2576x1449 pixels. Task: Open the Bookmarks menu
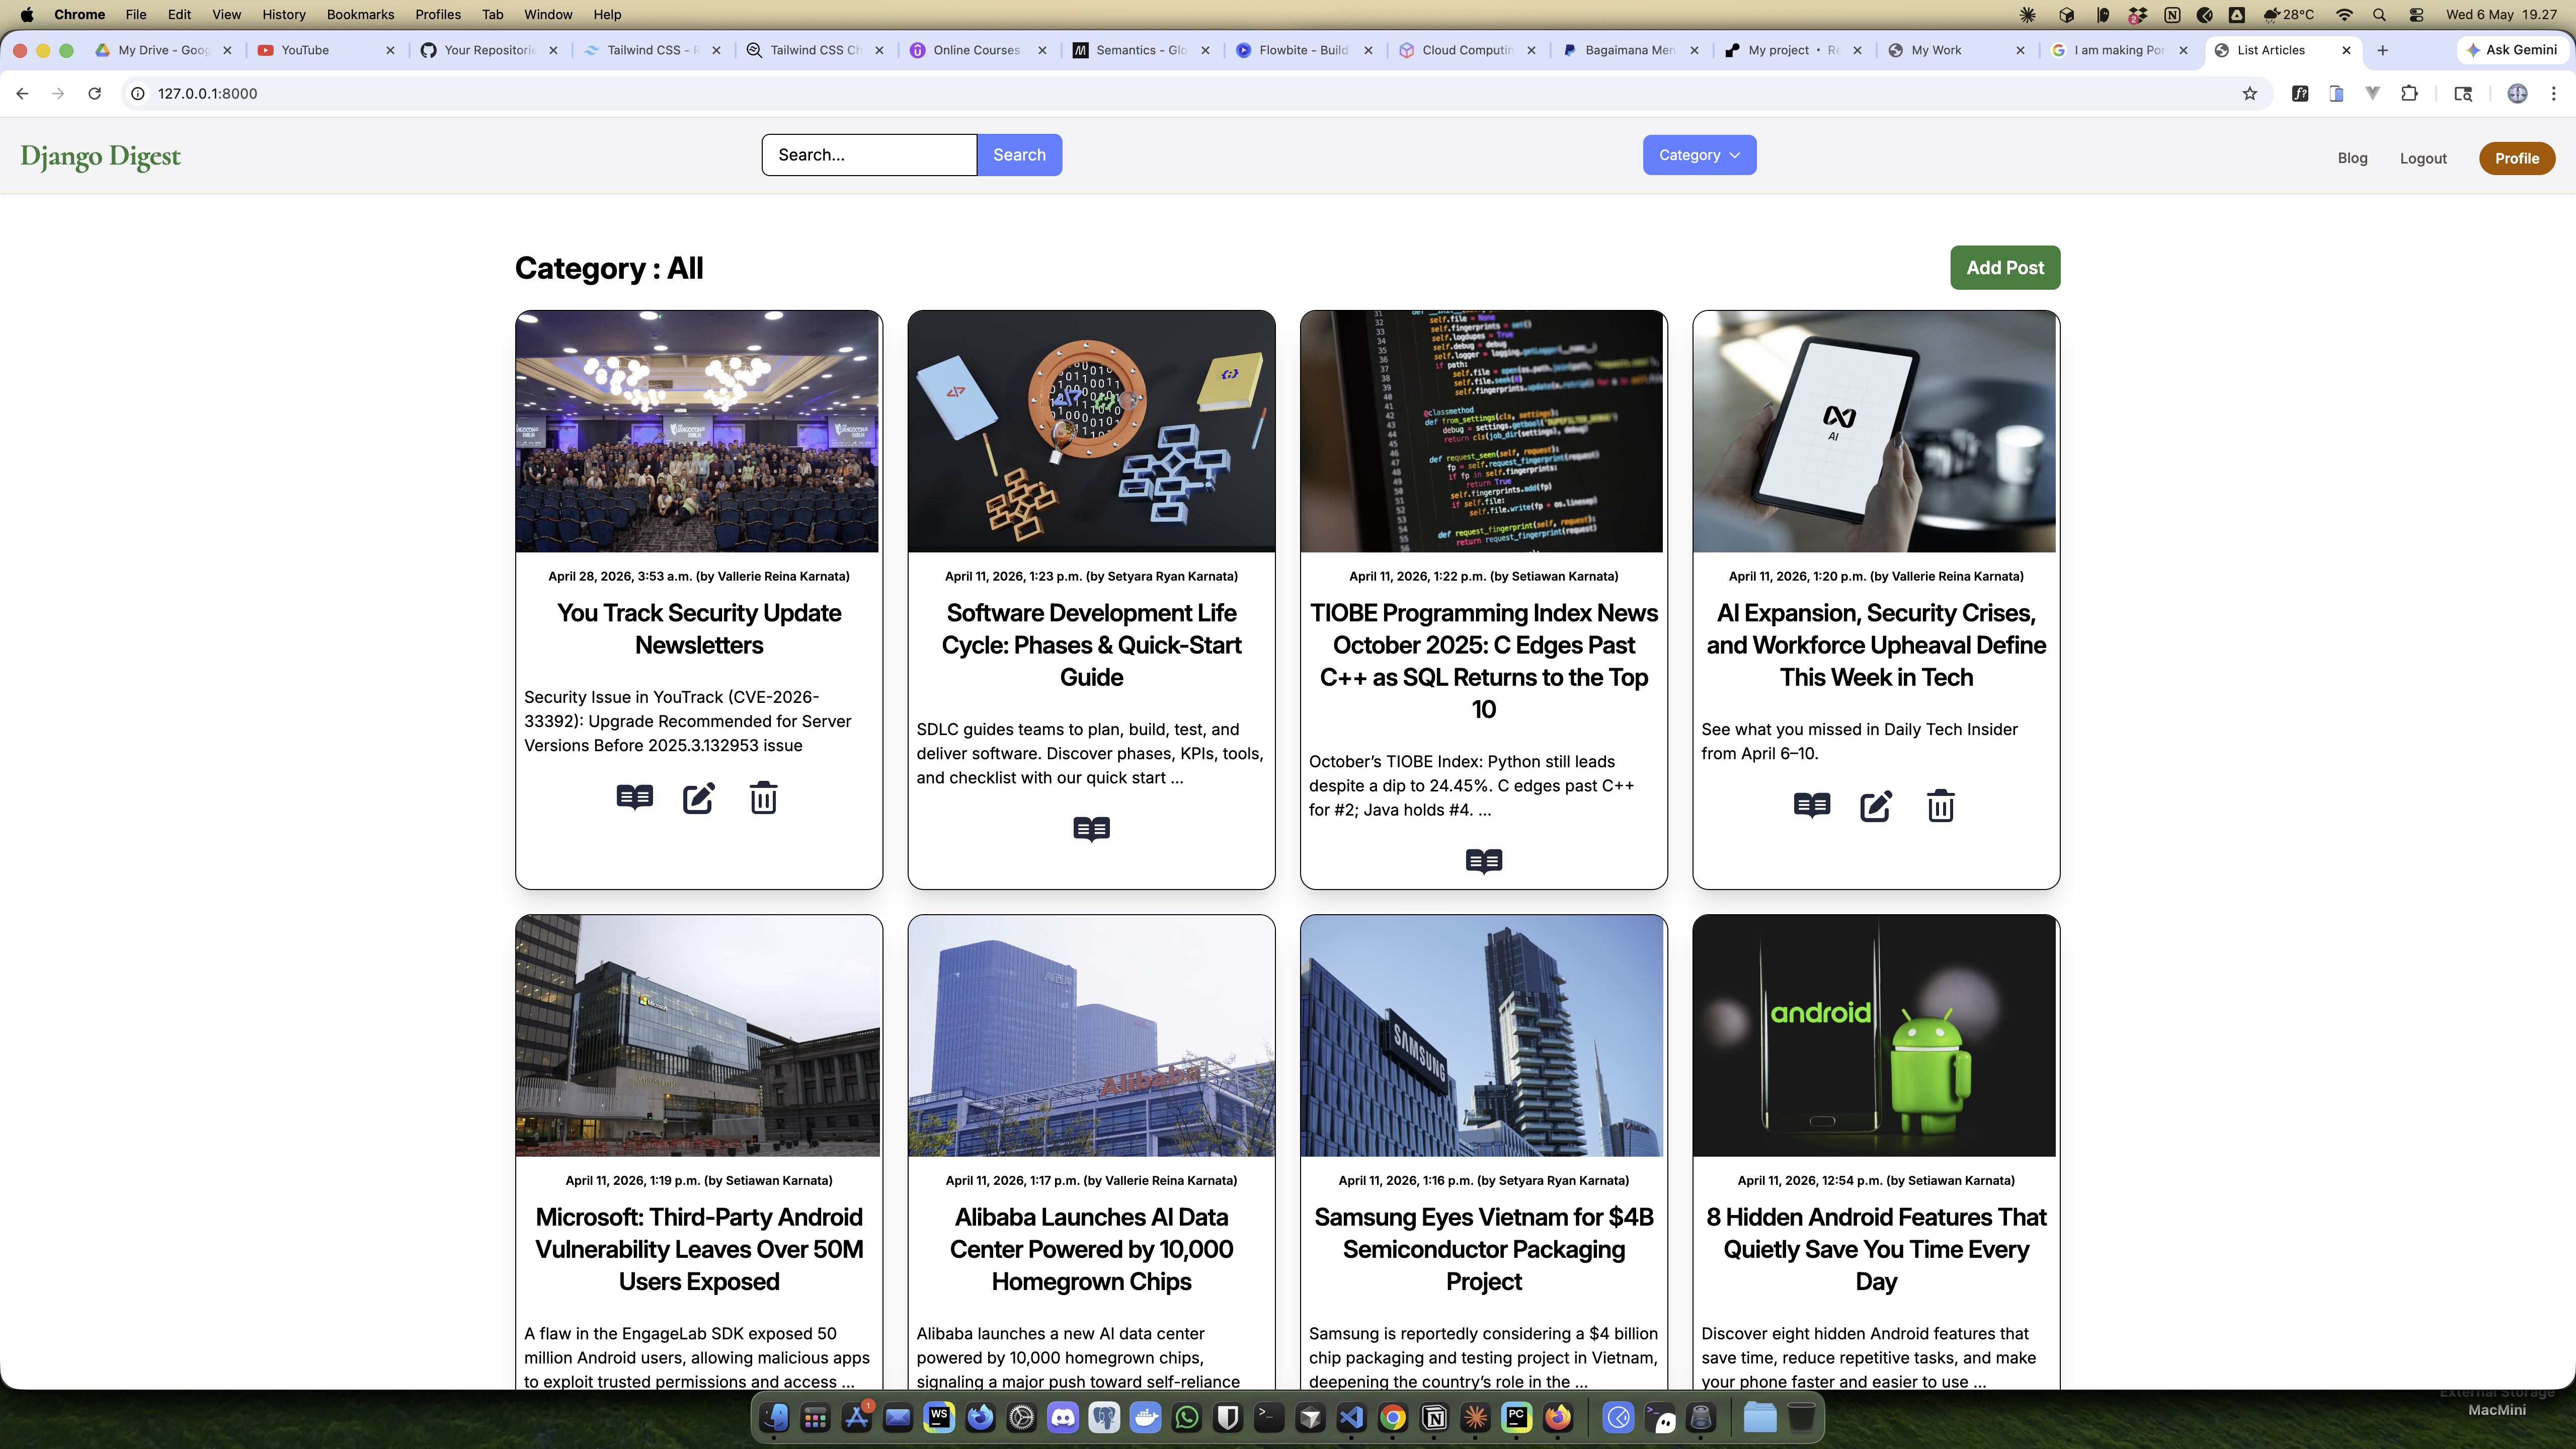[360, 14]
